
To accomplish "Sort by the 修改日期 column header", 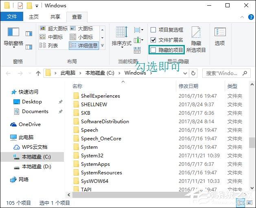I will click(x=188, y=86).
